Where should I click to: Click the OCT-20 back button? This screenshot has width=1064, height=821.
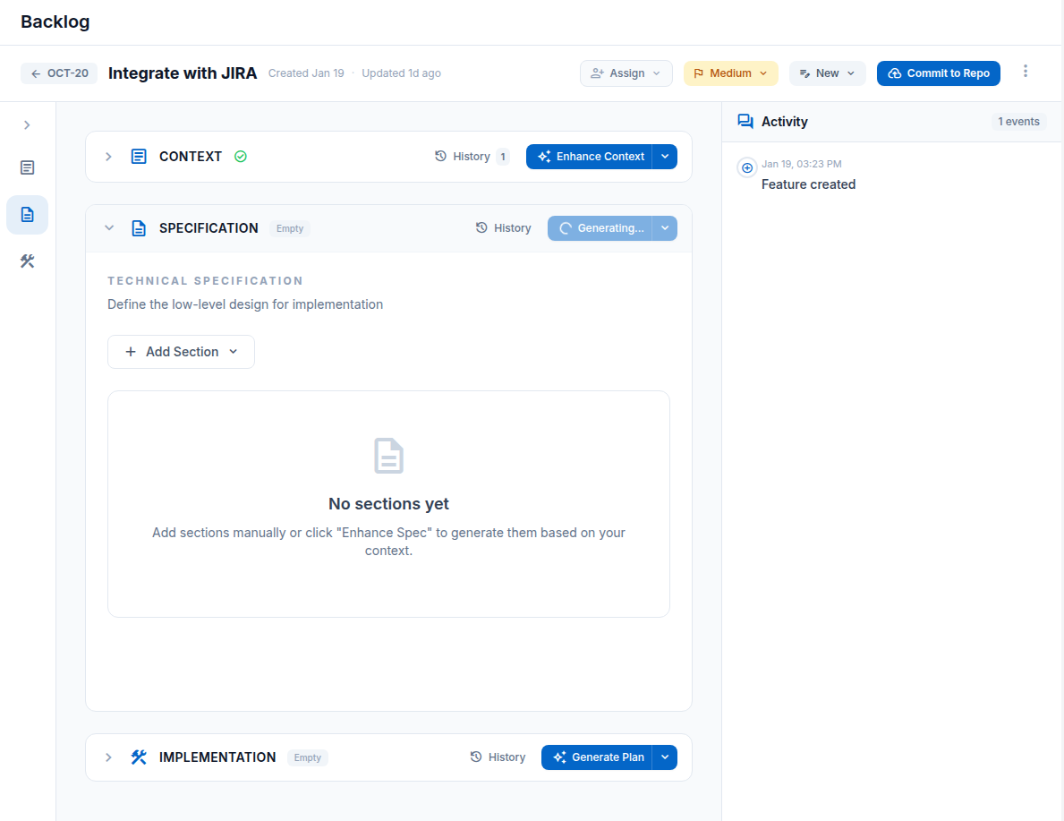point(58,73)
